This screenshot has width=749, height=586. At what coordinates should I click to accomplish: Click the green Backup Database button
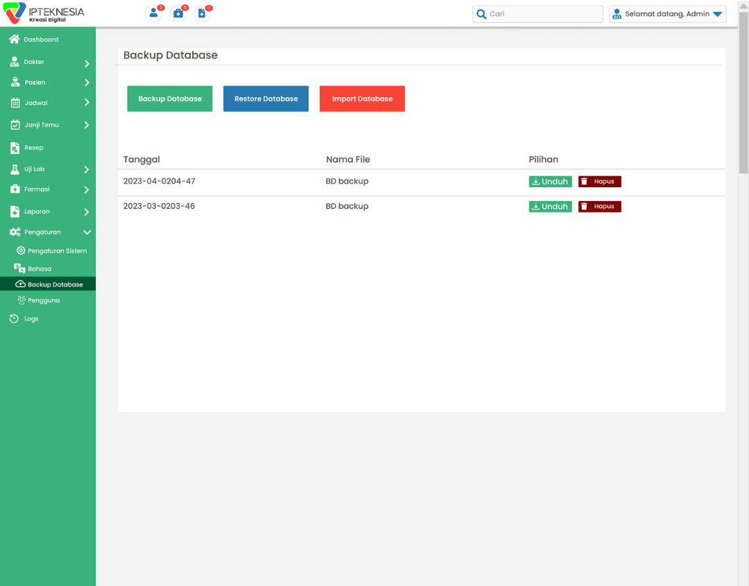pyautogui.click(x=170, y=98)
